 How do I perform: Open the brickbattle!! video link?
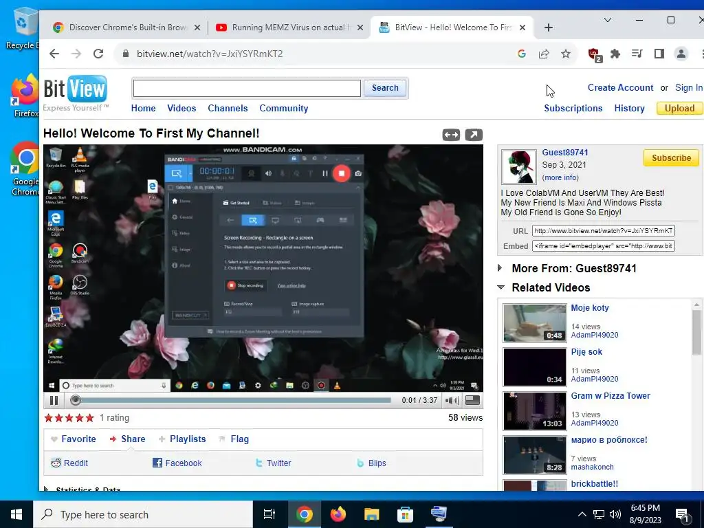pos(595,484)
